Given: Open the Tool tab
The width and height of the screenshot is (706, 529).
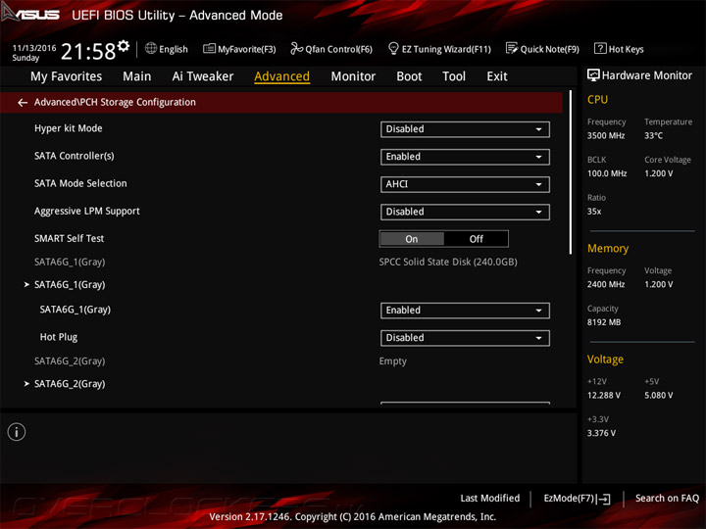Looking at the screenshot, I should (454, 76).
